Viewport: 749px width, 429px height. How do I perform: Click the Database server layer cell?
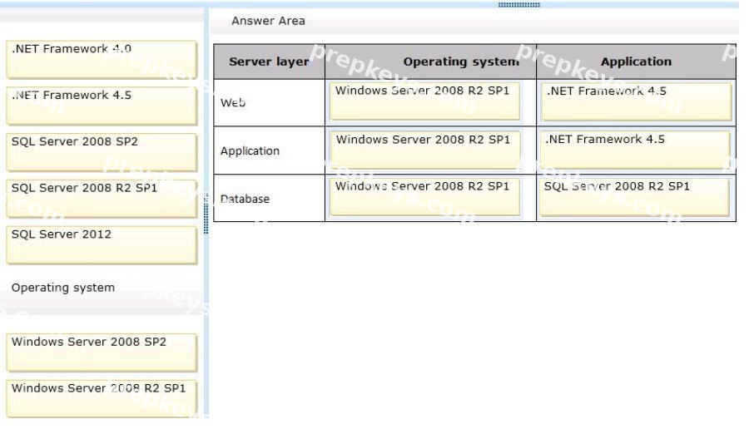click(269, 199)
